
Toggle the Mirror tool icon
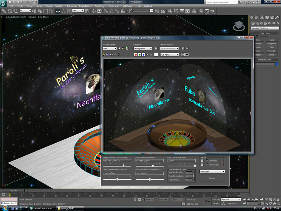[157, 11]
